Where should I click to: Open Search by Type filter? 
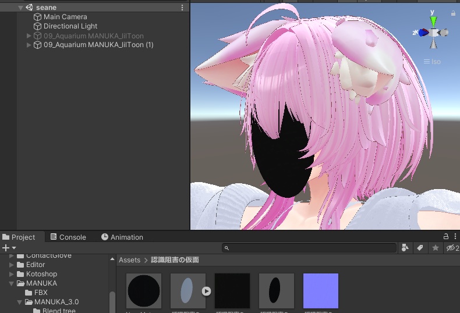coord(405,248)
